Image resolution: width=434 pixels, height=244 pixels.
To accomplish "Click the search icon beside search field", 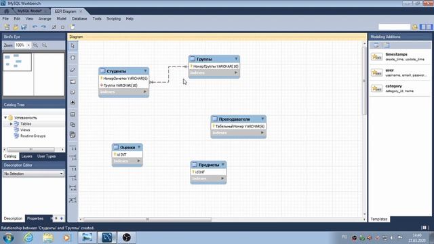I will (x=414, y=27).
